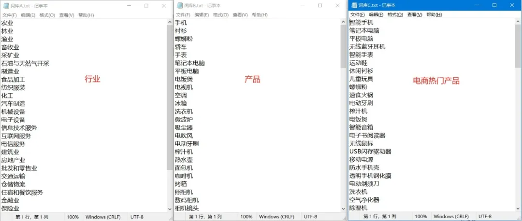Click the line 儿童玩具 in 词库C
The width and height of the screenshot is (522, 221).
point(361,79)
